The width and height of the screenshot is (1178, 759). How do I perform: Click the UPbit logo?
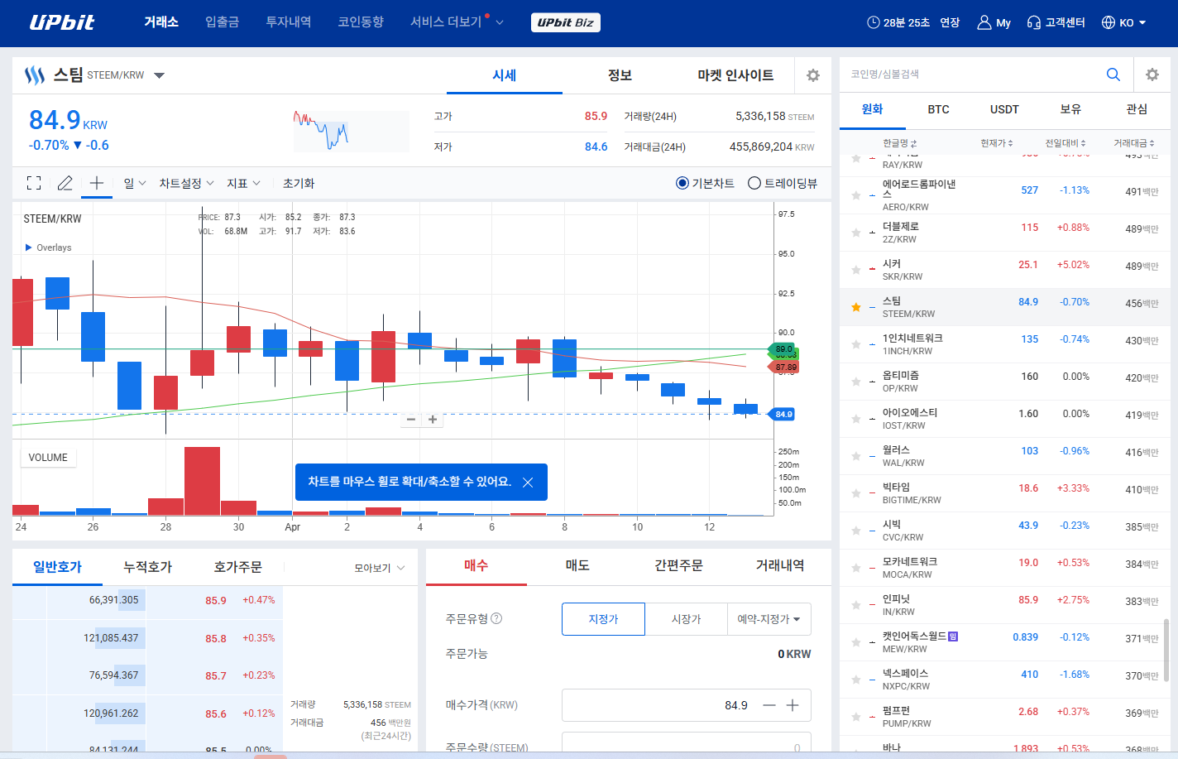pos(62,22)
